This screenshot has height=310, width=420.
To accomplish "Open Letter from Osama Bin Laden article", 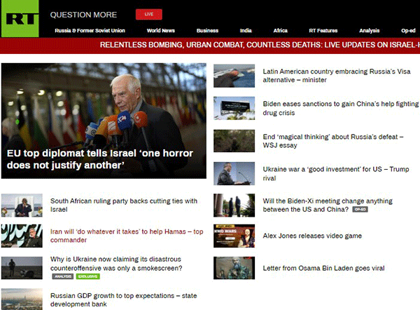I will coord(323,268).
